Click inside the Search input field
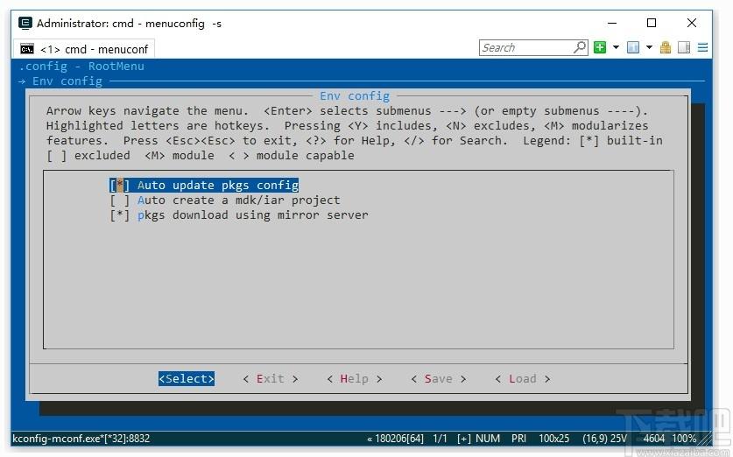This screenshot has width=733, height=457. 526,47
